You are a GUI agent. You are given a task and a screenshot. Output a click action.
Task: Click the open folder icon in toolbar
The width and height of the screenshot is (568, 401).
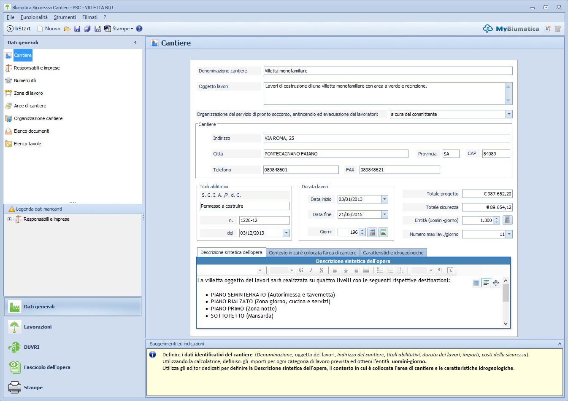tap(67, 29)
